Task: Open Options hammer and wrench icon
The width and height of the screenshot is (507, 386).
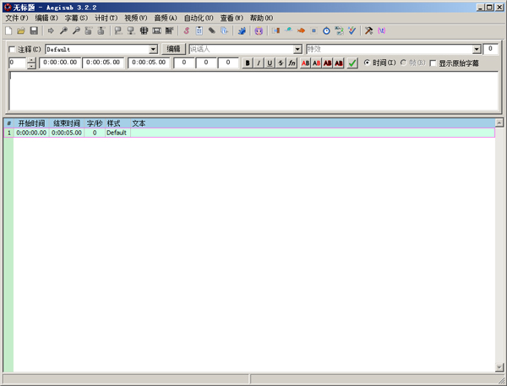Action: [369, 30]
